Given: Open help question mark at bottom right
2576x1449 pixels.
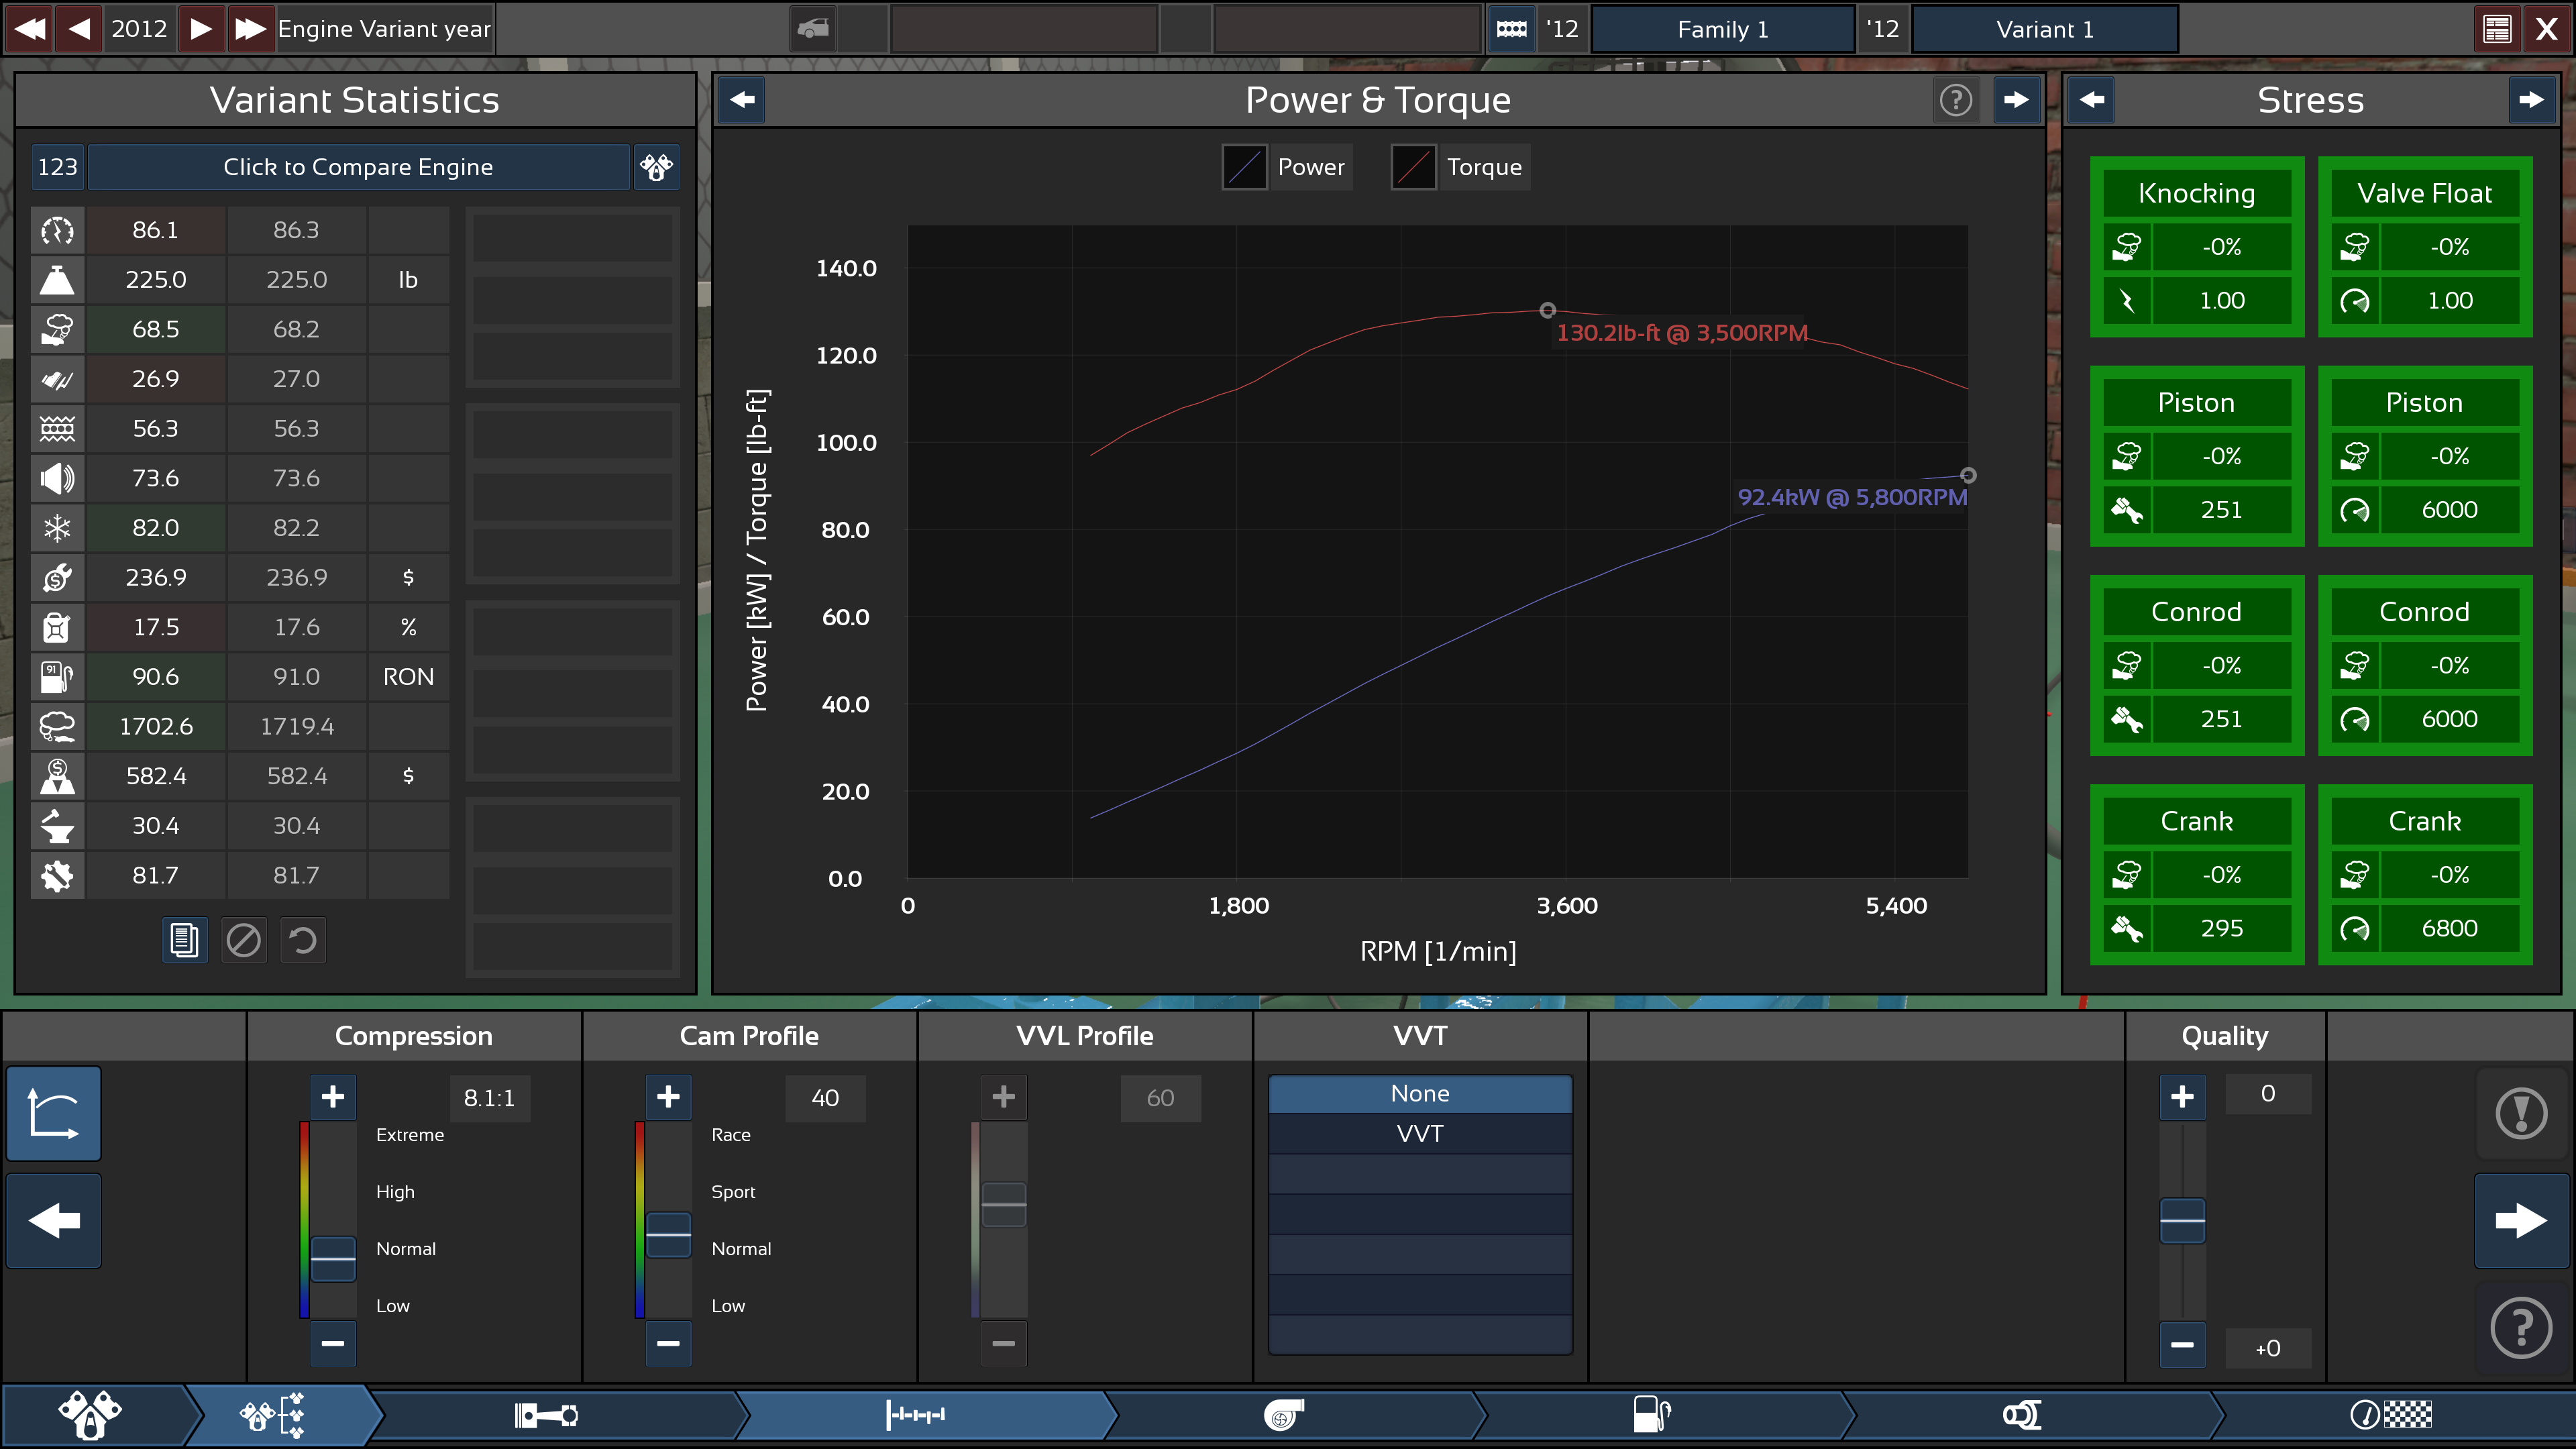Looking at the screenshot, I should click(x=2521, y=1328).
